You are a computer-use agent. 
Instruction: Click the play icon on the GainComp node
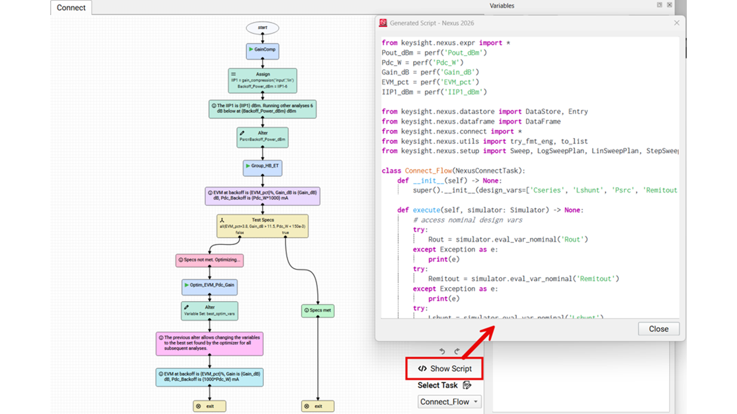251,49
